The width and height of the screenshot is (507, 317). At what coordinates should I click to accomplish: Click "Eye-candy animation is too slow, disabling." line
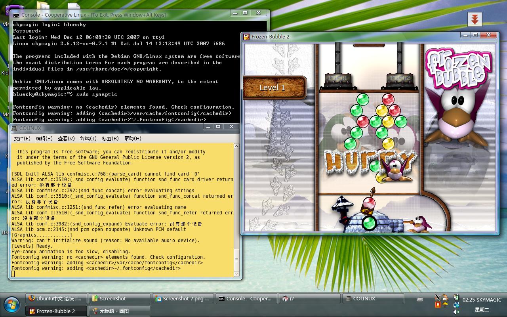pyautogui.click(x=71, y=252)
